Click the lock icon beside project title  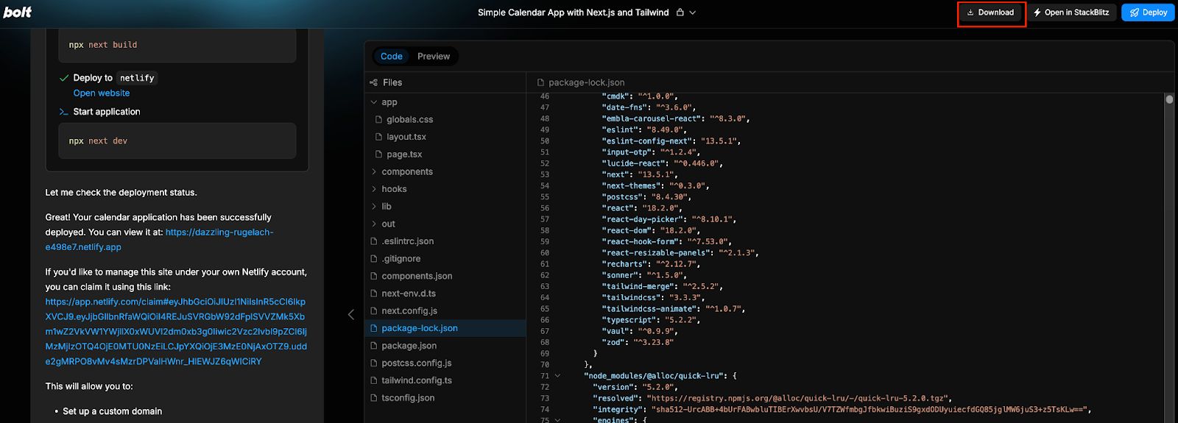coord(680,13)
